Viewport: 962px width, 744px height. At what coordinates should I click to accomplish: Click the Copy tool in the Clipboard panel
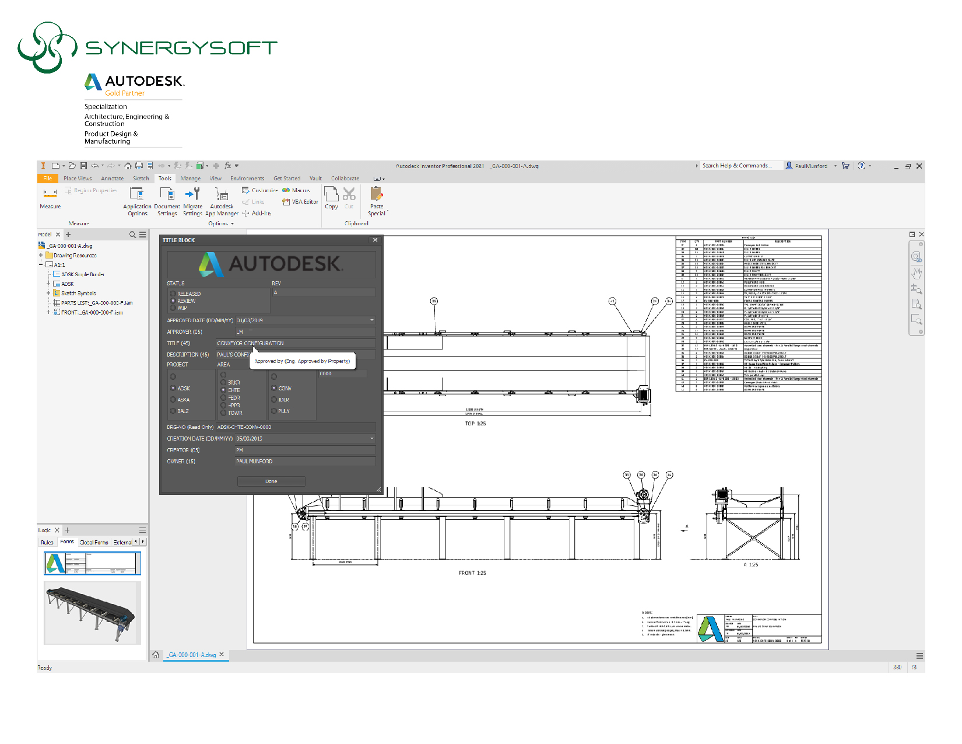click(x=331, y=198)
